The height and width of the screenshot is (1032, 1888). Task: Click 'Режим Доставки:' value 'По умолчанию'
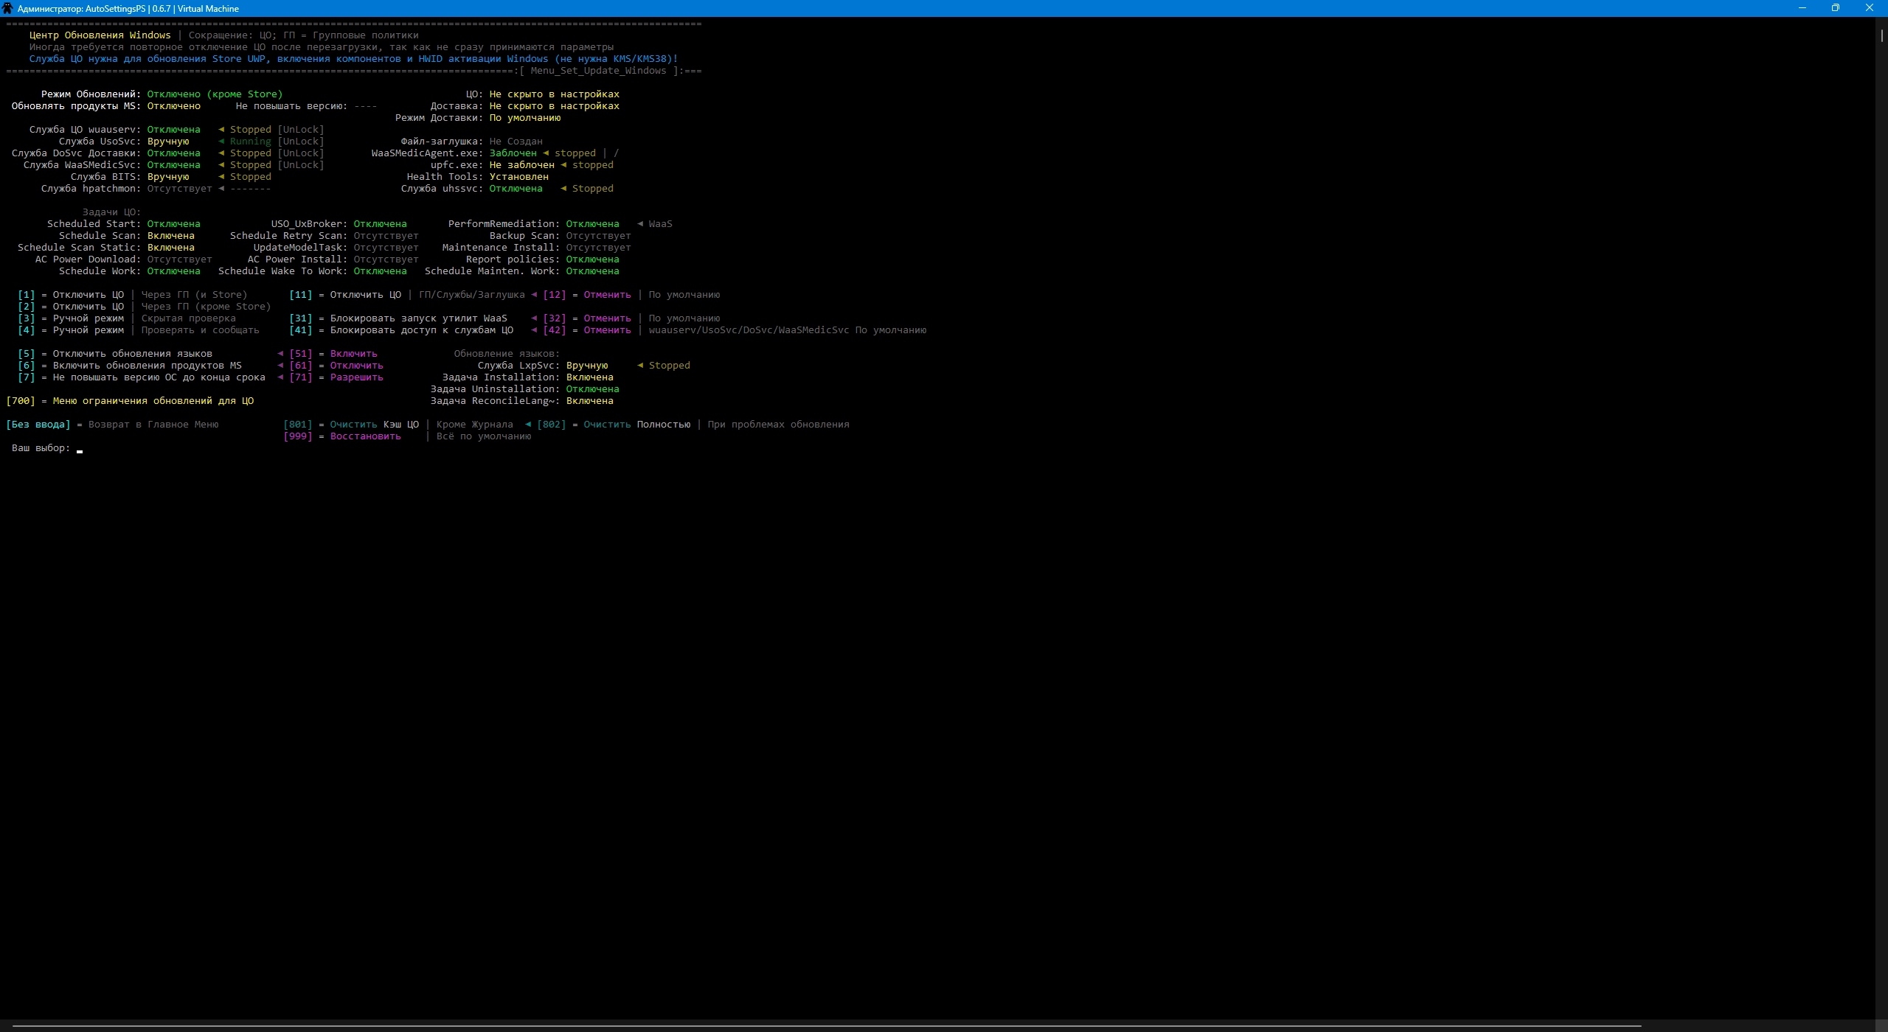click(525, 118)
